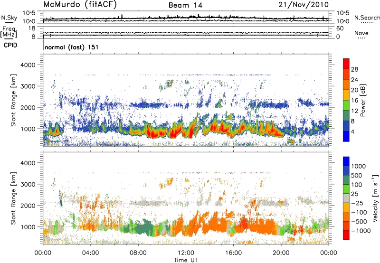This screenshot has height=263, width=380.
Task: Click the 'Nave' legend label
Action: point(361,33)
